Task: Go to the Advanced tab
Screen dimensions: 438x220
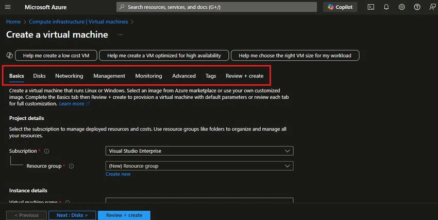Action: pos(184,76)
